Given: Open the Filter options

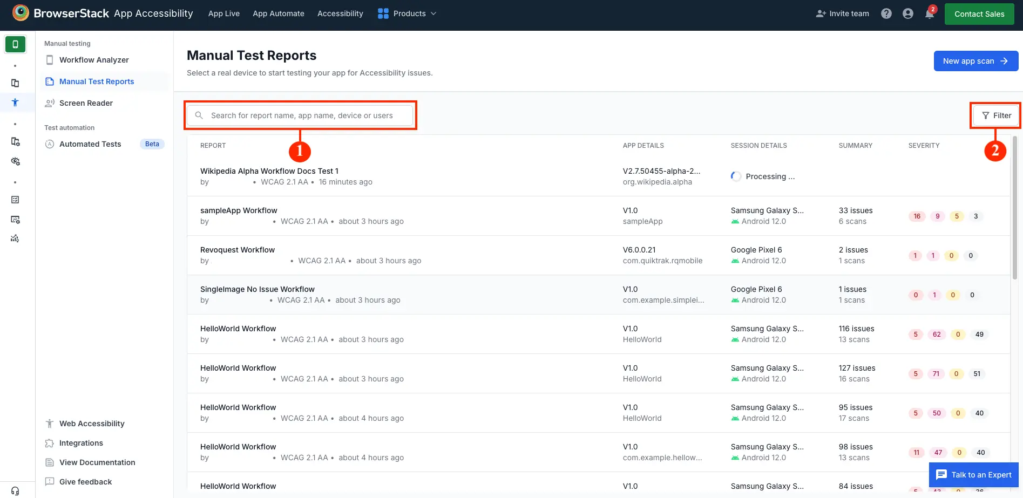Looking at the screenshot, I should (x=996, y=115).
